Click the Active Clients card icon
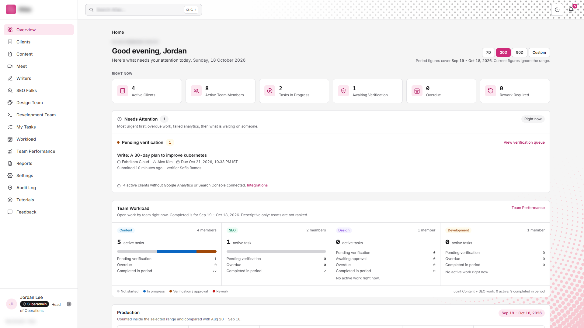This screenshot has width=584, height=328. [x=123, y=91]
